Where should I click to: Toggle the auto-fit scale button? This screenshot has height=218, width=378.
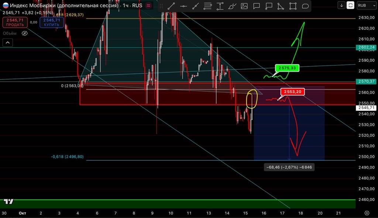(350, 5)
